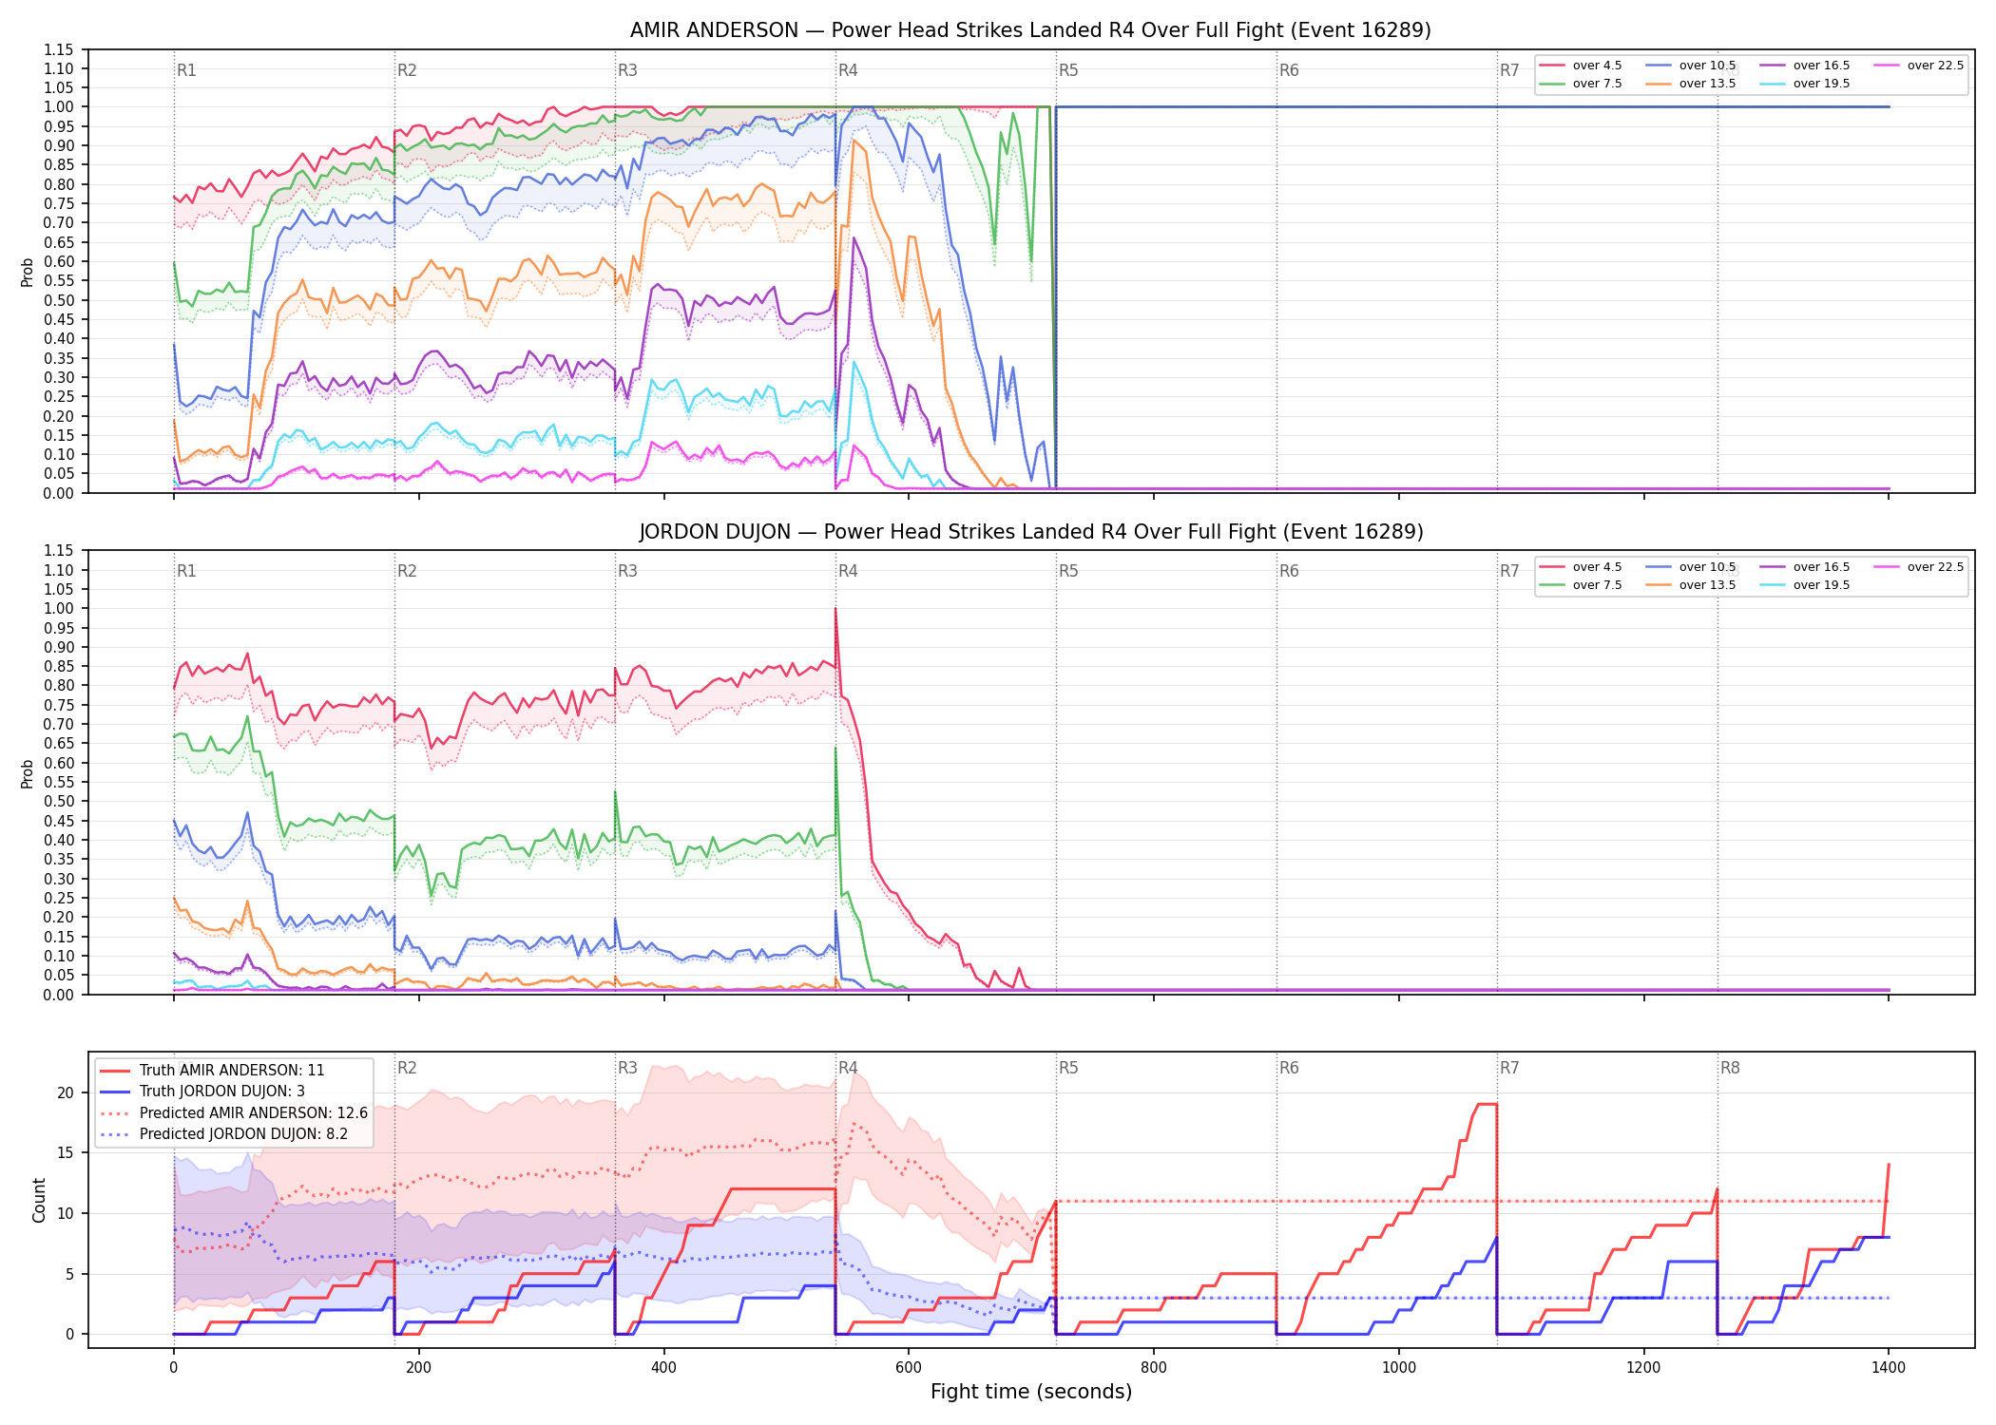Click 'over 19.5' legend entry in Jordon Dujon chart
Screen dimensions: 1996x1425
point(1805,585)
